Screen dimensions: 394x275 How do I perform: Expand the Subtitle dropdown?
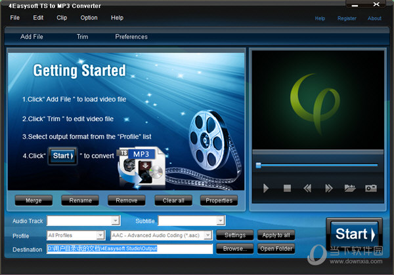coord(221,221)
